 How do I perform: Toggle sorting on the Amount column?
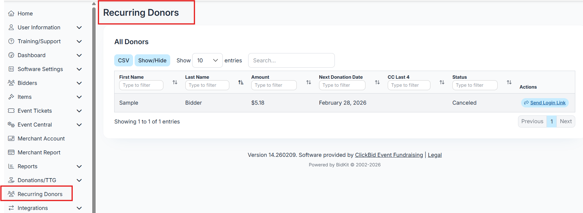(309, 82)
